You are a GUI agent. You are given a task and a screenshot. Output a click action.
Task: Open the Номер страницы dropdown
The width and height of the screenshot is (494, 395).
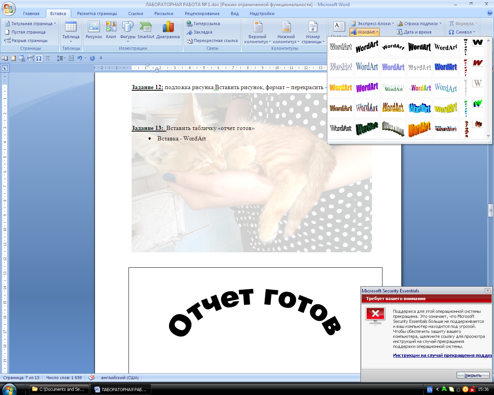[x=313, y=33]
